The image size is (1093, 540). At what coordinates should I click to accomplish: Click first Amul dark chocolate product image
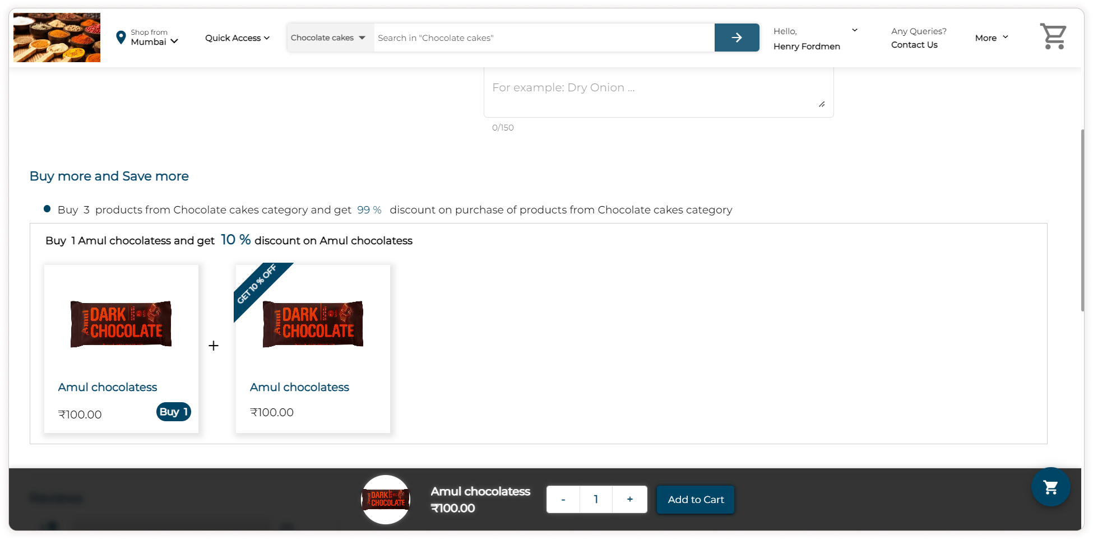[x=121, y=324]
